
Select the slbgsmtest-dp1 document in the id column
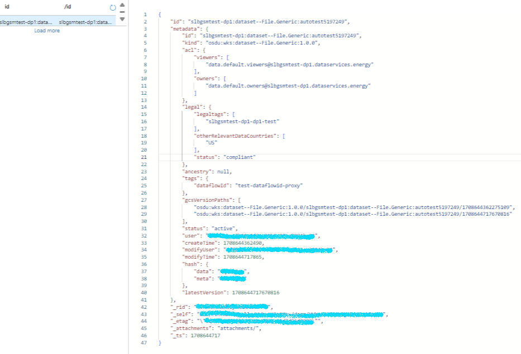point(26,22)
